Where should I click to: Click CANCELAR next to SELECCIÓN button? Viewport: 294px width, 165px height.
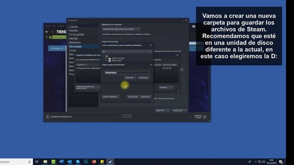pyautogui.click(x=145, y=97)
